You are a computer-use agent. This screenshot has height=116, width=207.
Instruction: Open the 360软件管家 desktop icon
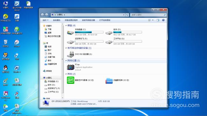point(5,31)
